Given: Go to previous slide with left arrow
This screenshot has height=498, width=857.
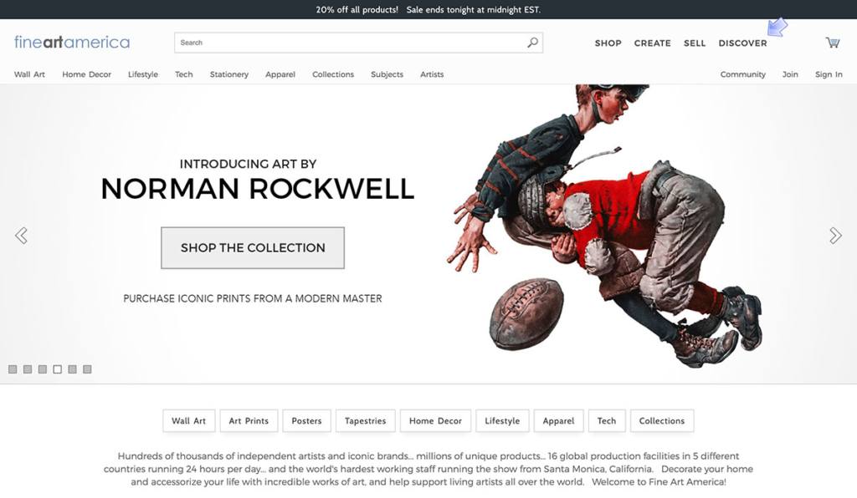Looking at the screenshot, I should pos(21,236).
